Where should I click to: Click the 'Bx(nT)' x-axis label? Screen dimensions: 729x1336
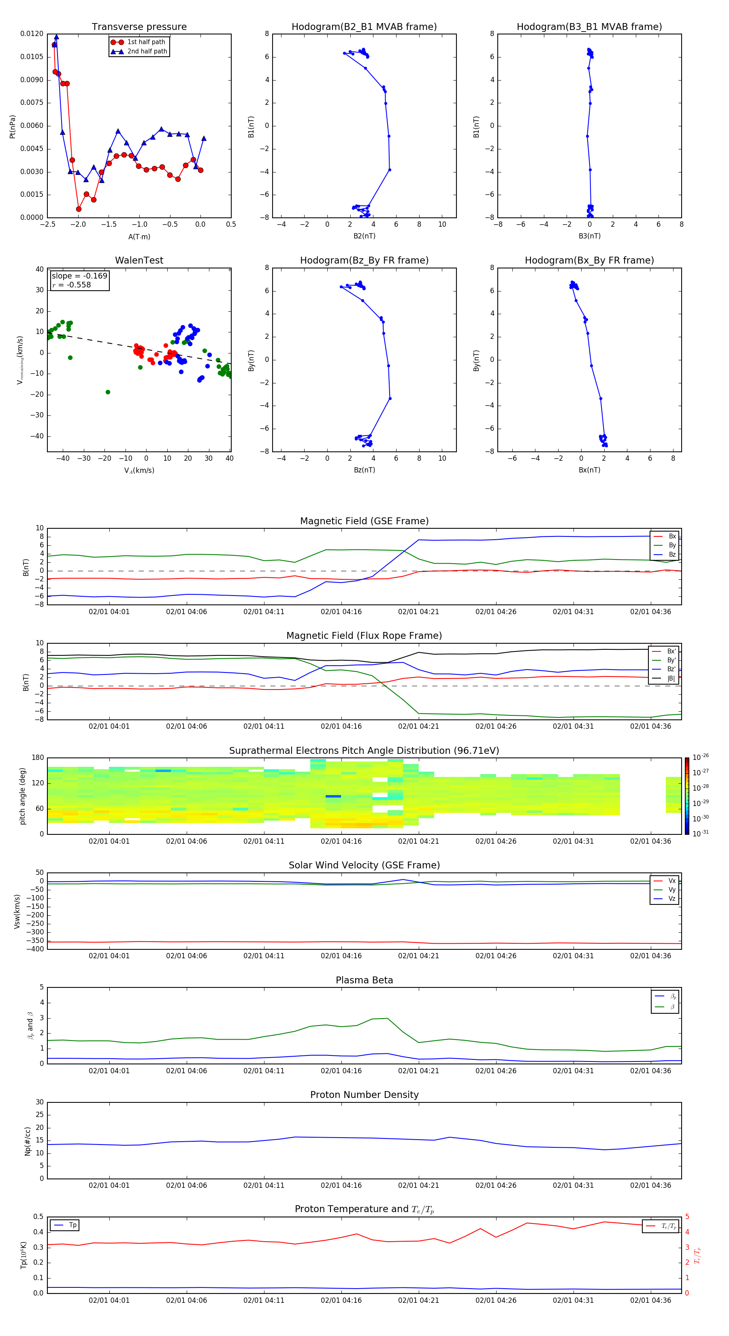click(589, 470)
